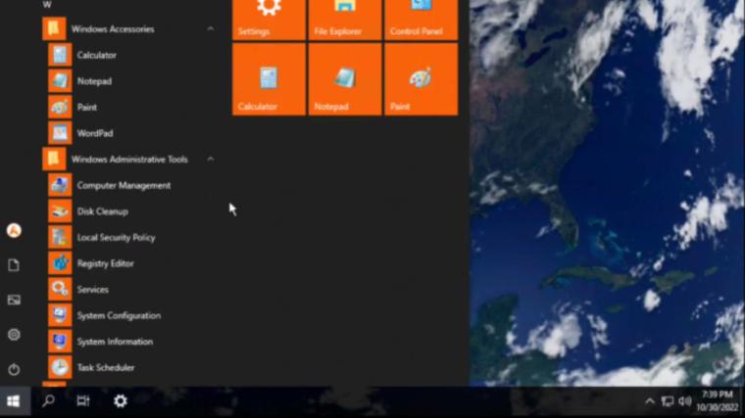Viewport: 745px width, 418px height.
Task: Click the Notepad tile
Action: 345,79
